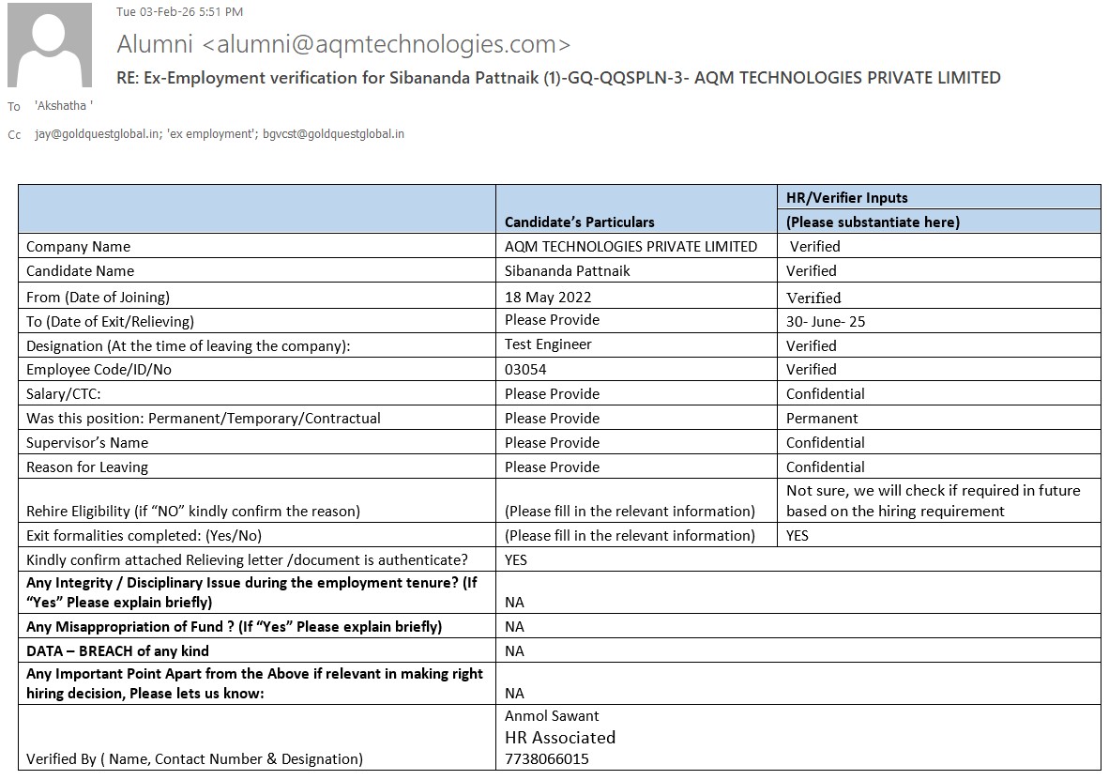The height and width of the screenshot is (780, 1109).
Task: Click the Integrity / Disciplinary Issue question
Action: 251,592
